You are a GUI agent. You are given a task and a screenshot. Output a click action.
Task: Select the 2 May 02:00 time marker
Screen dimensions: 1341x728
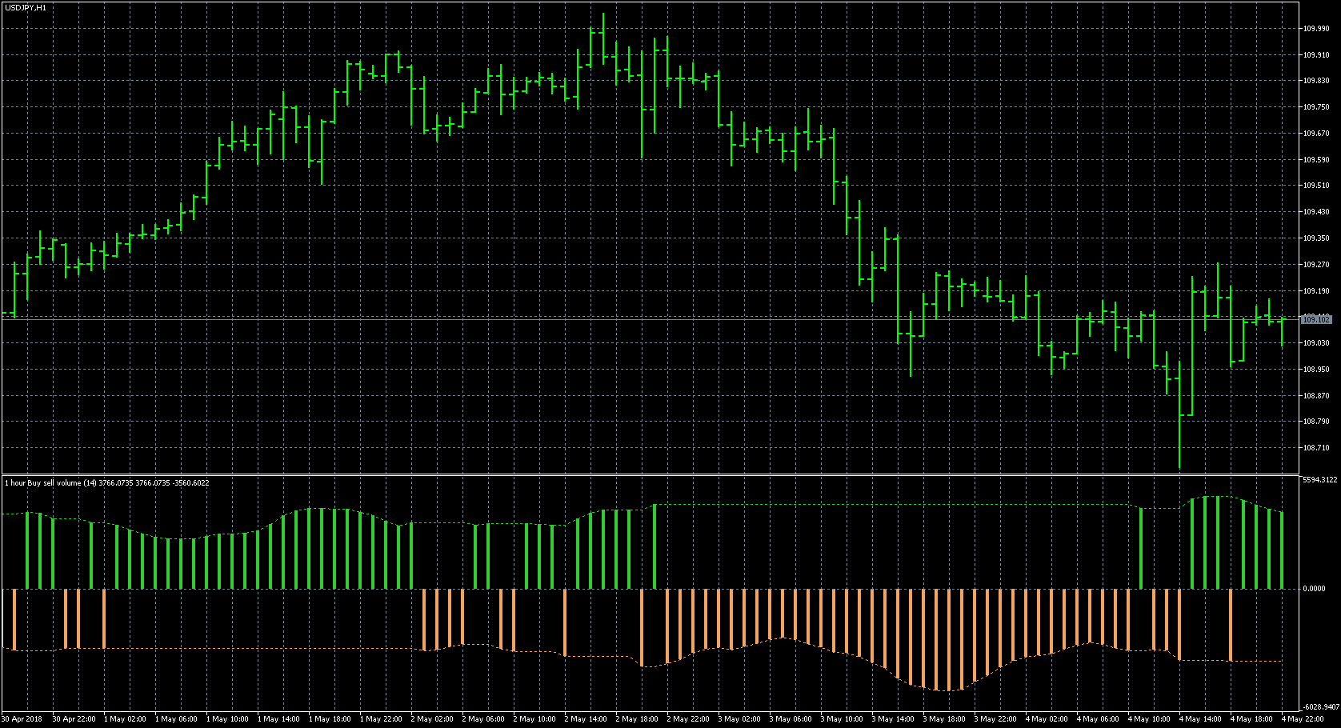point(430,719)
